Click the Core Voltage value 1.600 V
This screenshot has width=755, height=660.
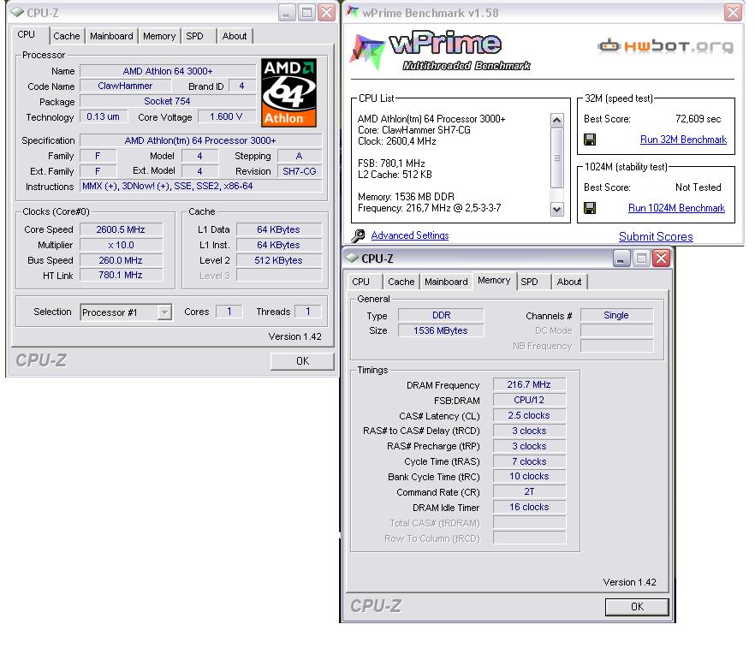click(x=226, y=116)
